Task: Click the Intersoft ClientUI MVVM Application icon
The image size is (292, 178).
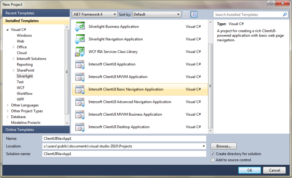Action: [x=80, y=77]
